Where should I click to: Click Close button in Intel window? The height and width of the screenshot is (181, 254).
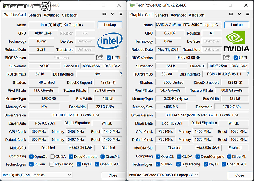[113, 175]
